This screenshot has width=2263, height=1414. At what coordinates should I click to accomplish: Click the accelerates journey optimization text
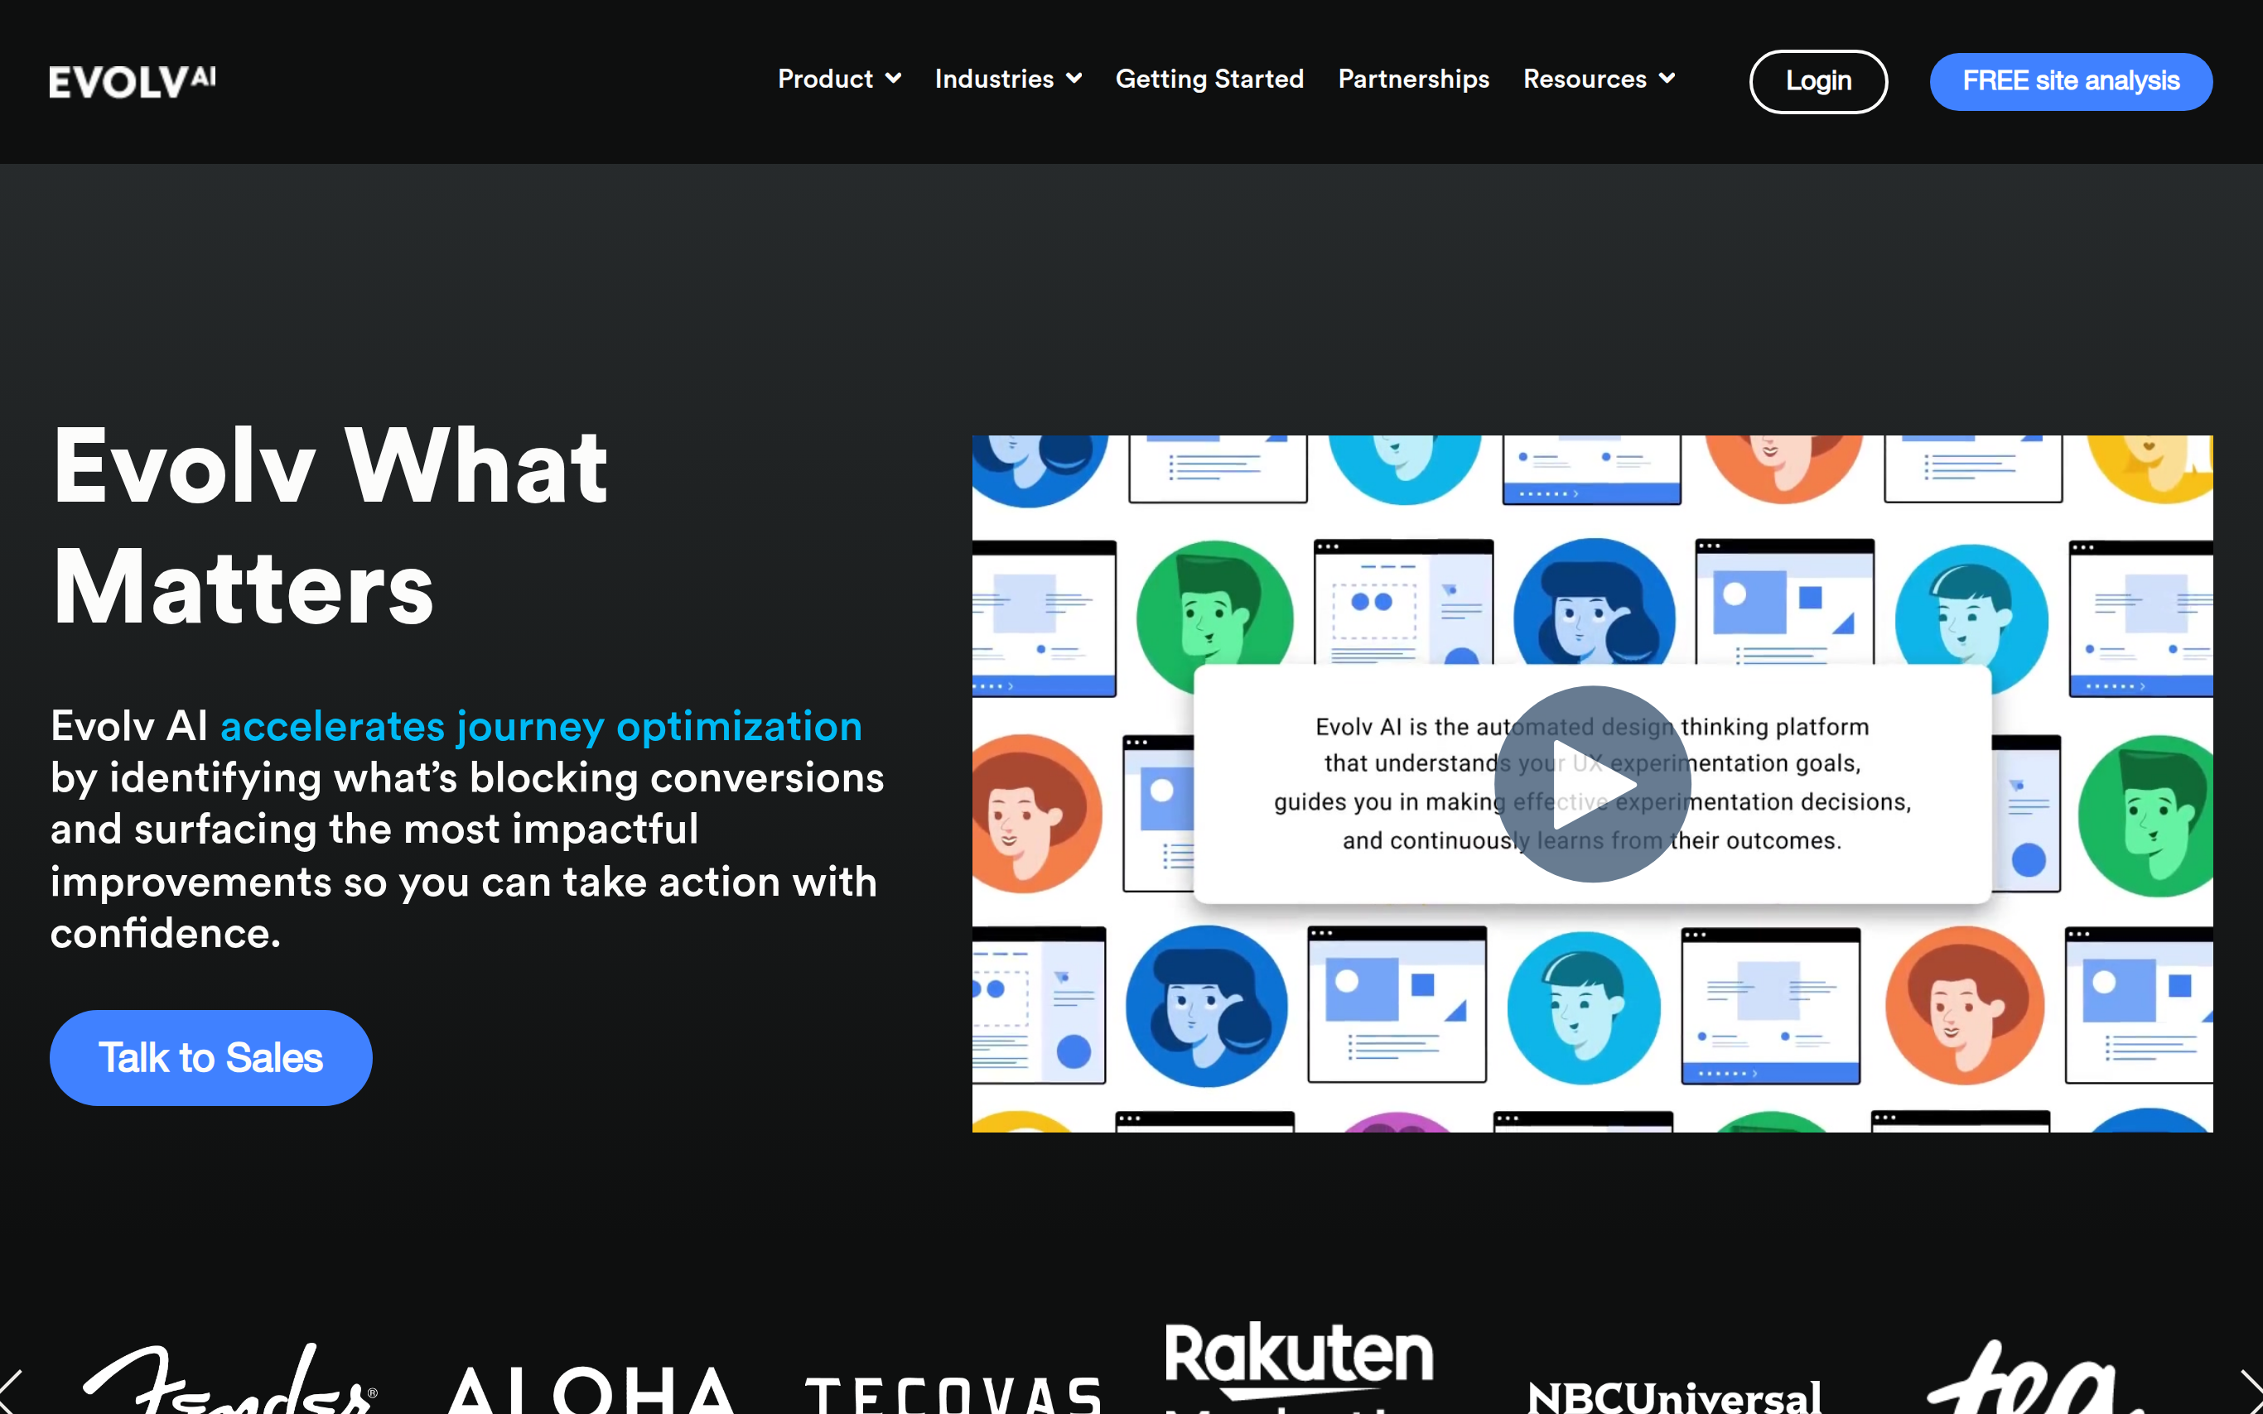point(541,727)
